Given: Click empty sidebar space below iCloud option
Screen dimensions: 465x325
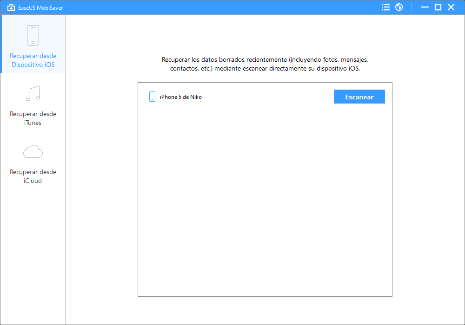Looking at the screenshot, I should [x=33, y=255].
